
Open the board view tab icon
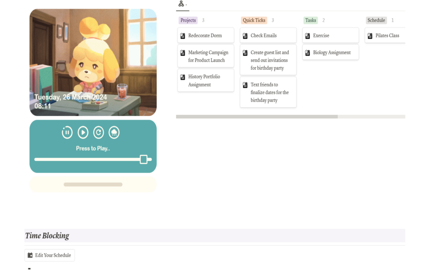coord(181,3)
